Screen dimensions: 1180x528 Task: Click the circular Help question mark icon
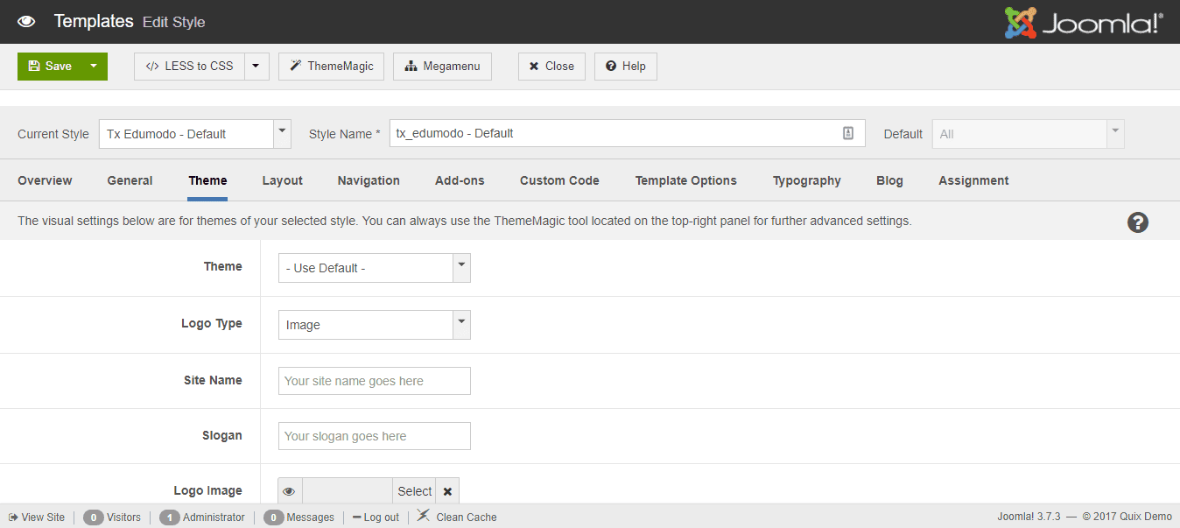point(1138,222)
